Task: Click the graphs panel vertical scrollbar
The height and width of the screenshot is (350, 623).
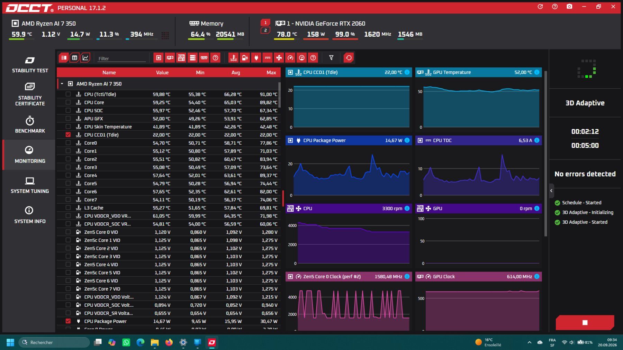Action: click(546, 154)
